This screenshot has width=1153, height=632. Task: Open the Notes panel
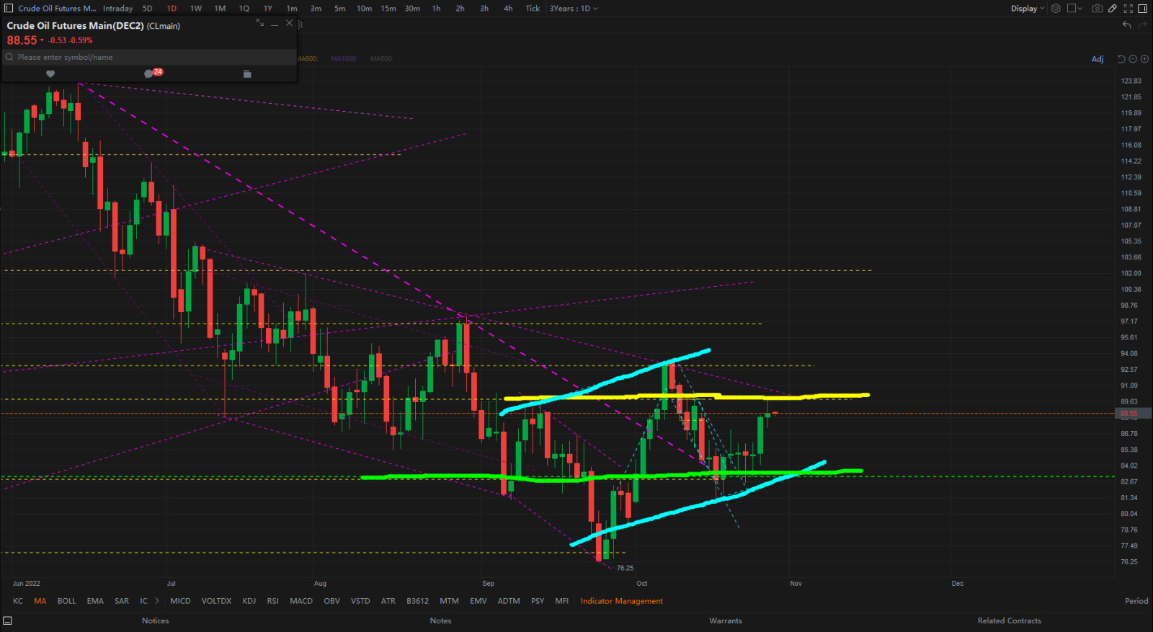point(440,620)
